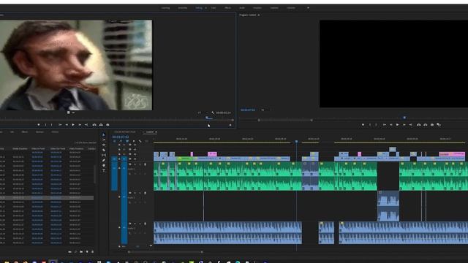468x263 pixels.
Task: Delete selected item with Project panel Clear icon
Action: point(93,251)
